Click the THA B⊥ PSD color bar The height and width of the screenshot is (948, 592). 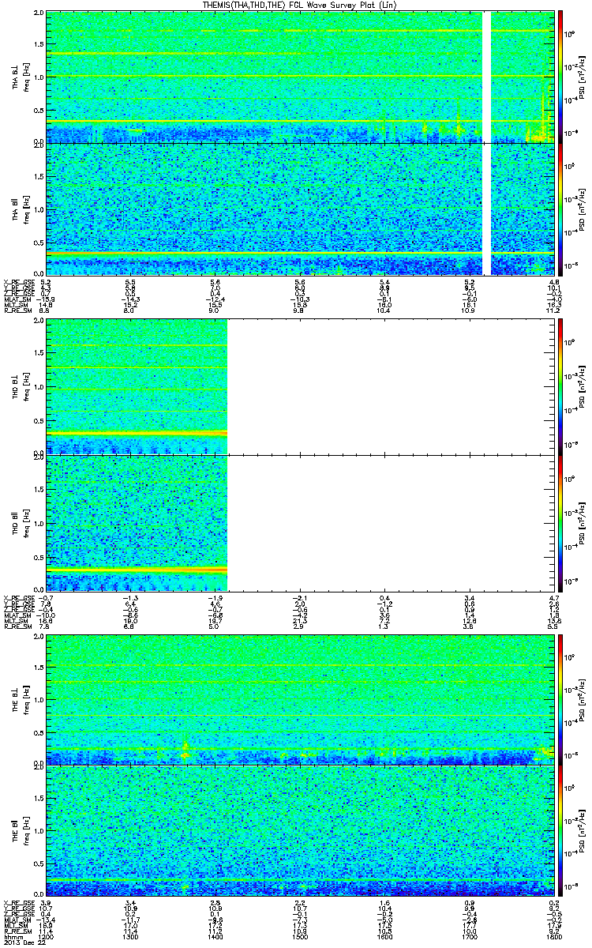(560, 77)
